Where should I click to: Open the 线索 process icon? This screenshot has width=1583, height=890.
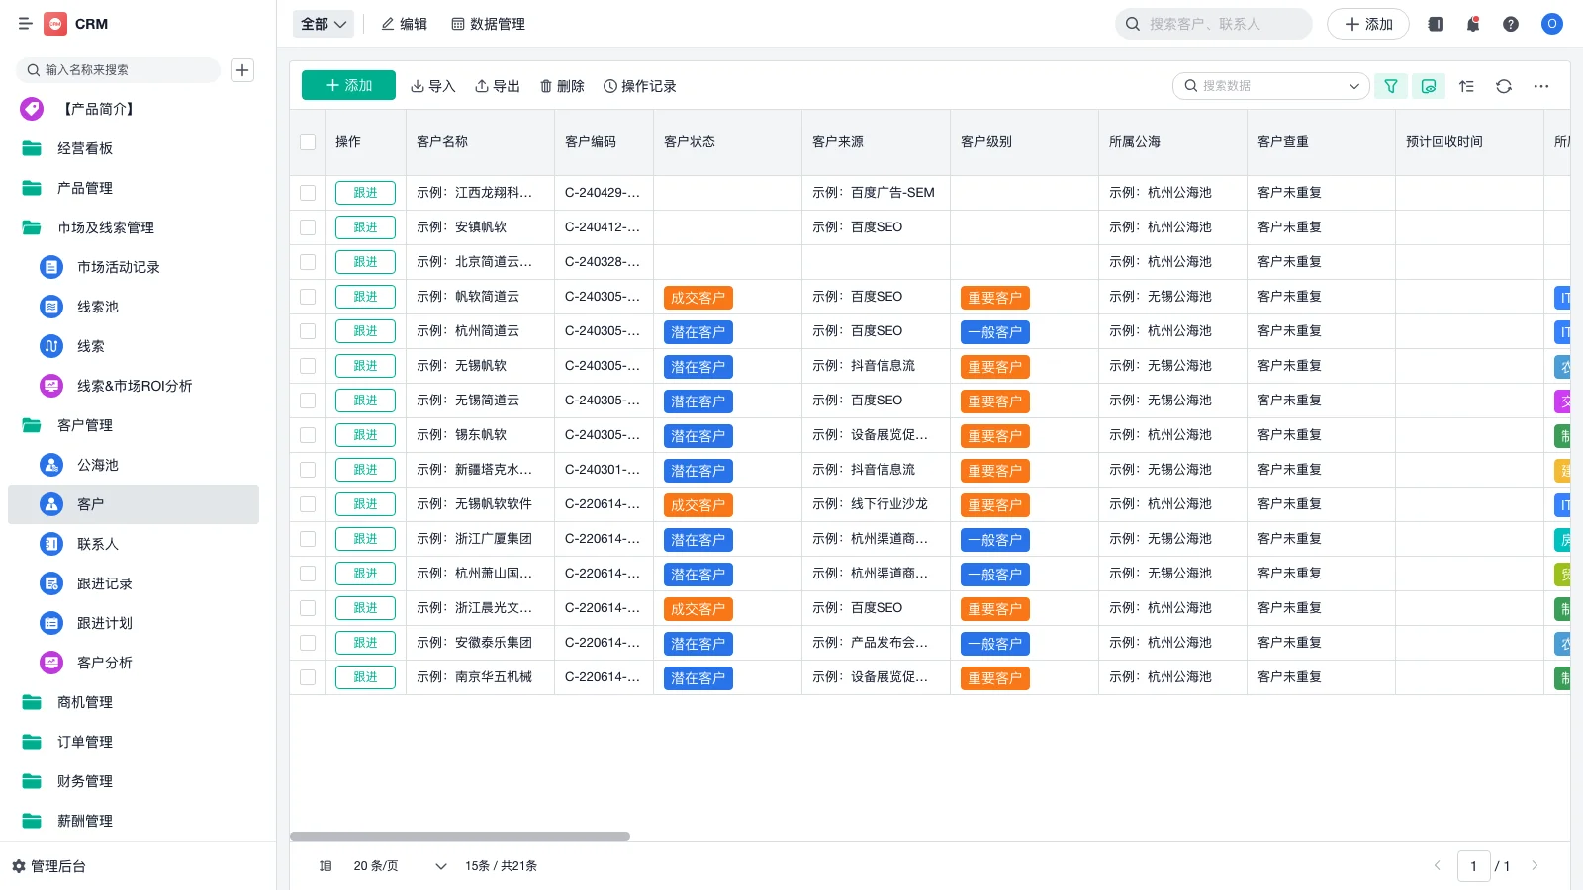(x=51, y=346)
